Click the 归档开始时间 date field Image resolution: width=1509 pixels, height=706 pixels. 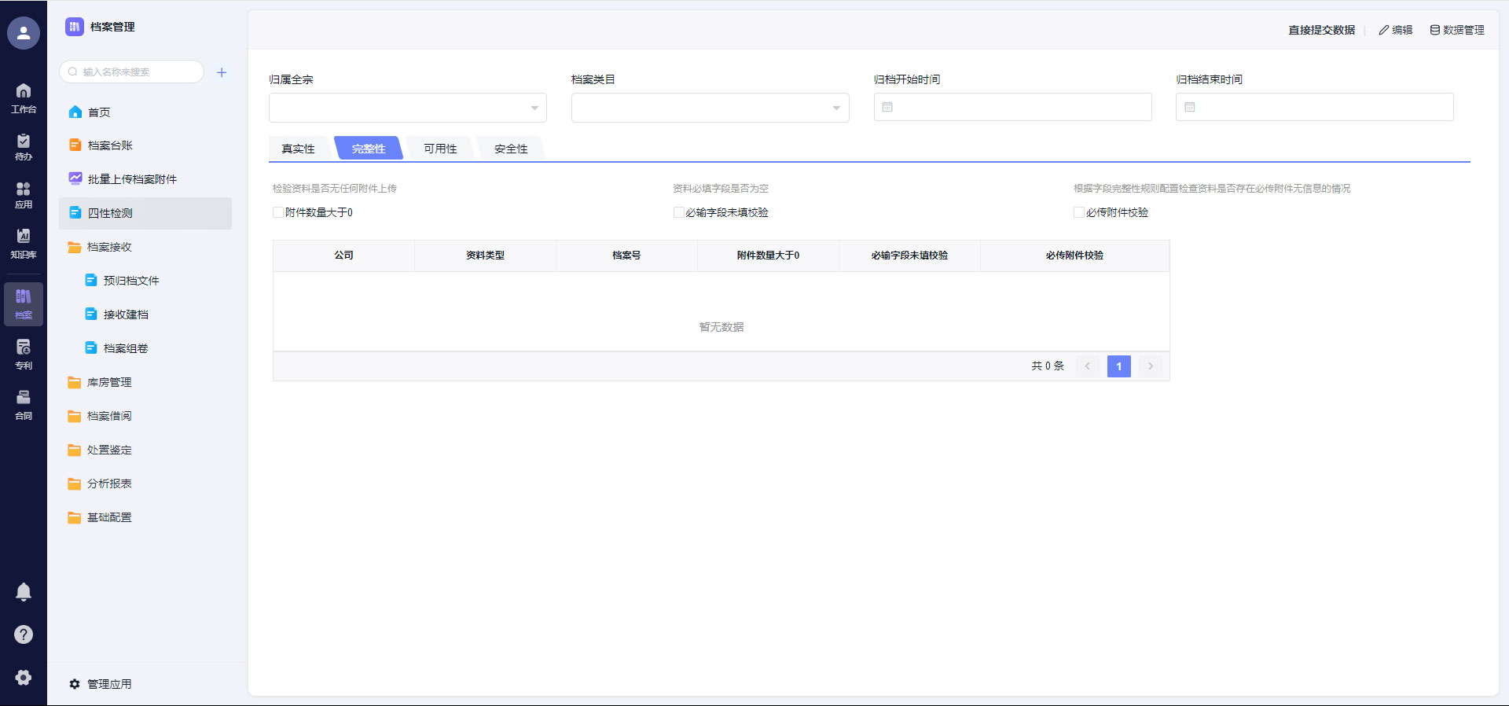[x=1012, y=107]
